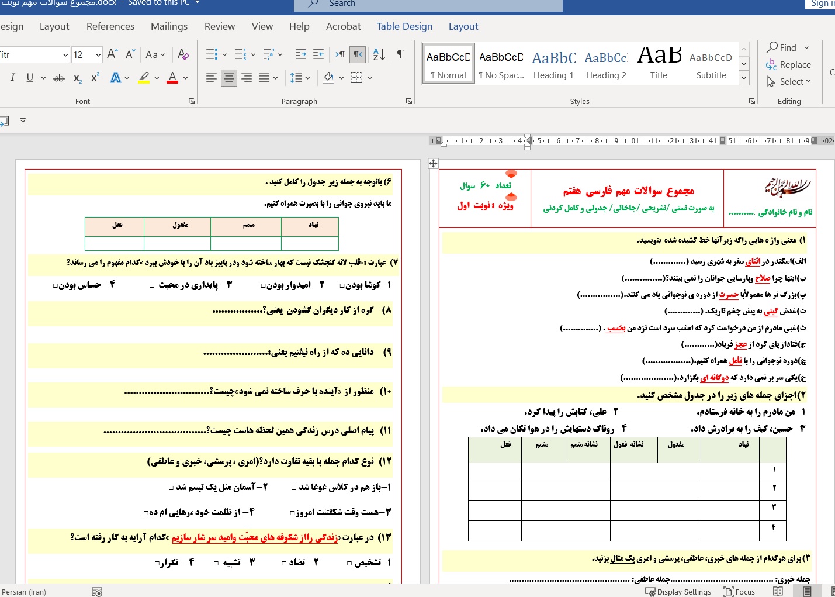
Task: Toggle Italic formatting
Action: [x=13, y=78]
